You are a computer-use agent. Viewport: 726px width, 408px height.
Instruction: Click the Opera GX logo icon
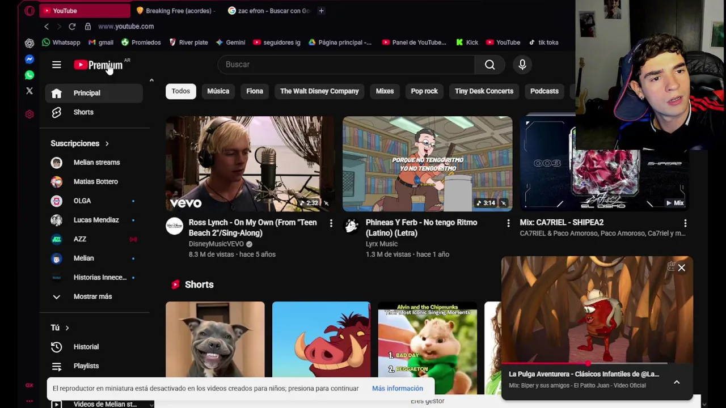coord(29,11)
